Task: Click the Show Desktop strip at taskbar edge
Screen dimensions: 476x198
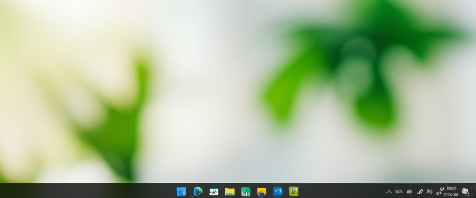Action: click(475, 192)
